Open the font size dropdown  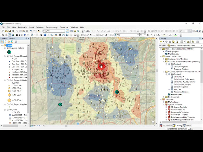pyautogui.click(x=145, y=35)
